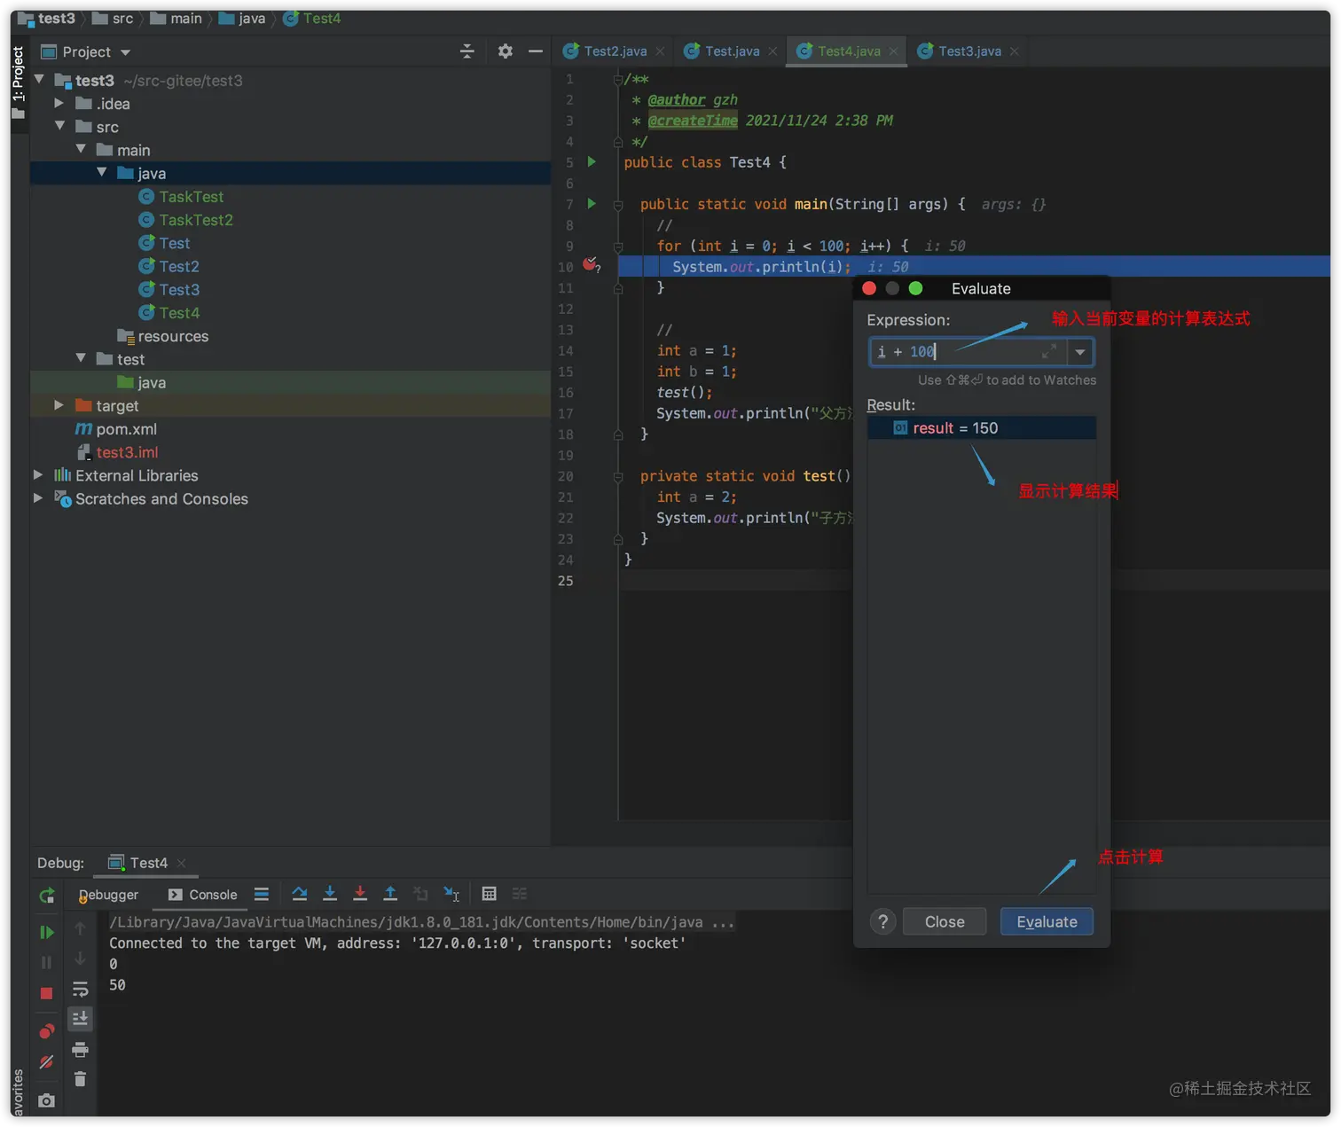The height and width of the screenshot is (1127, 1341).
Task: Expand Scratches and Consoles node
Action: coord(38,498)
